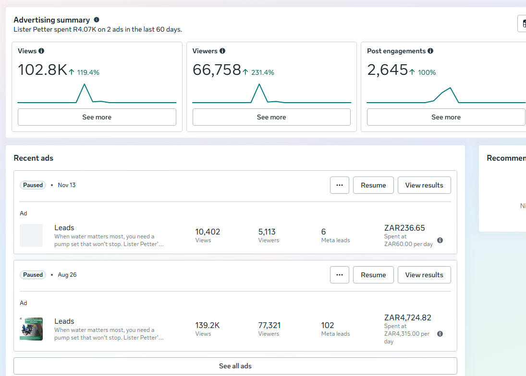The width and height of the screenshot is (526, 376).
Task: Click the Views chart spike line
Action: [85, 85]
